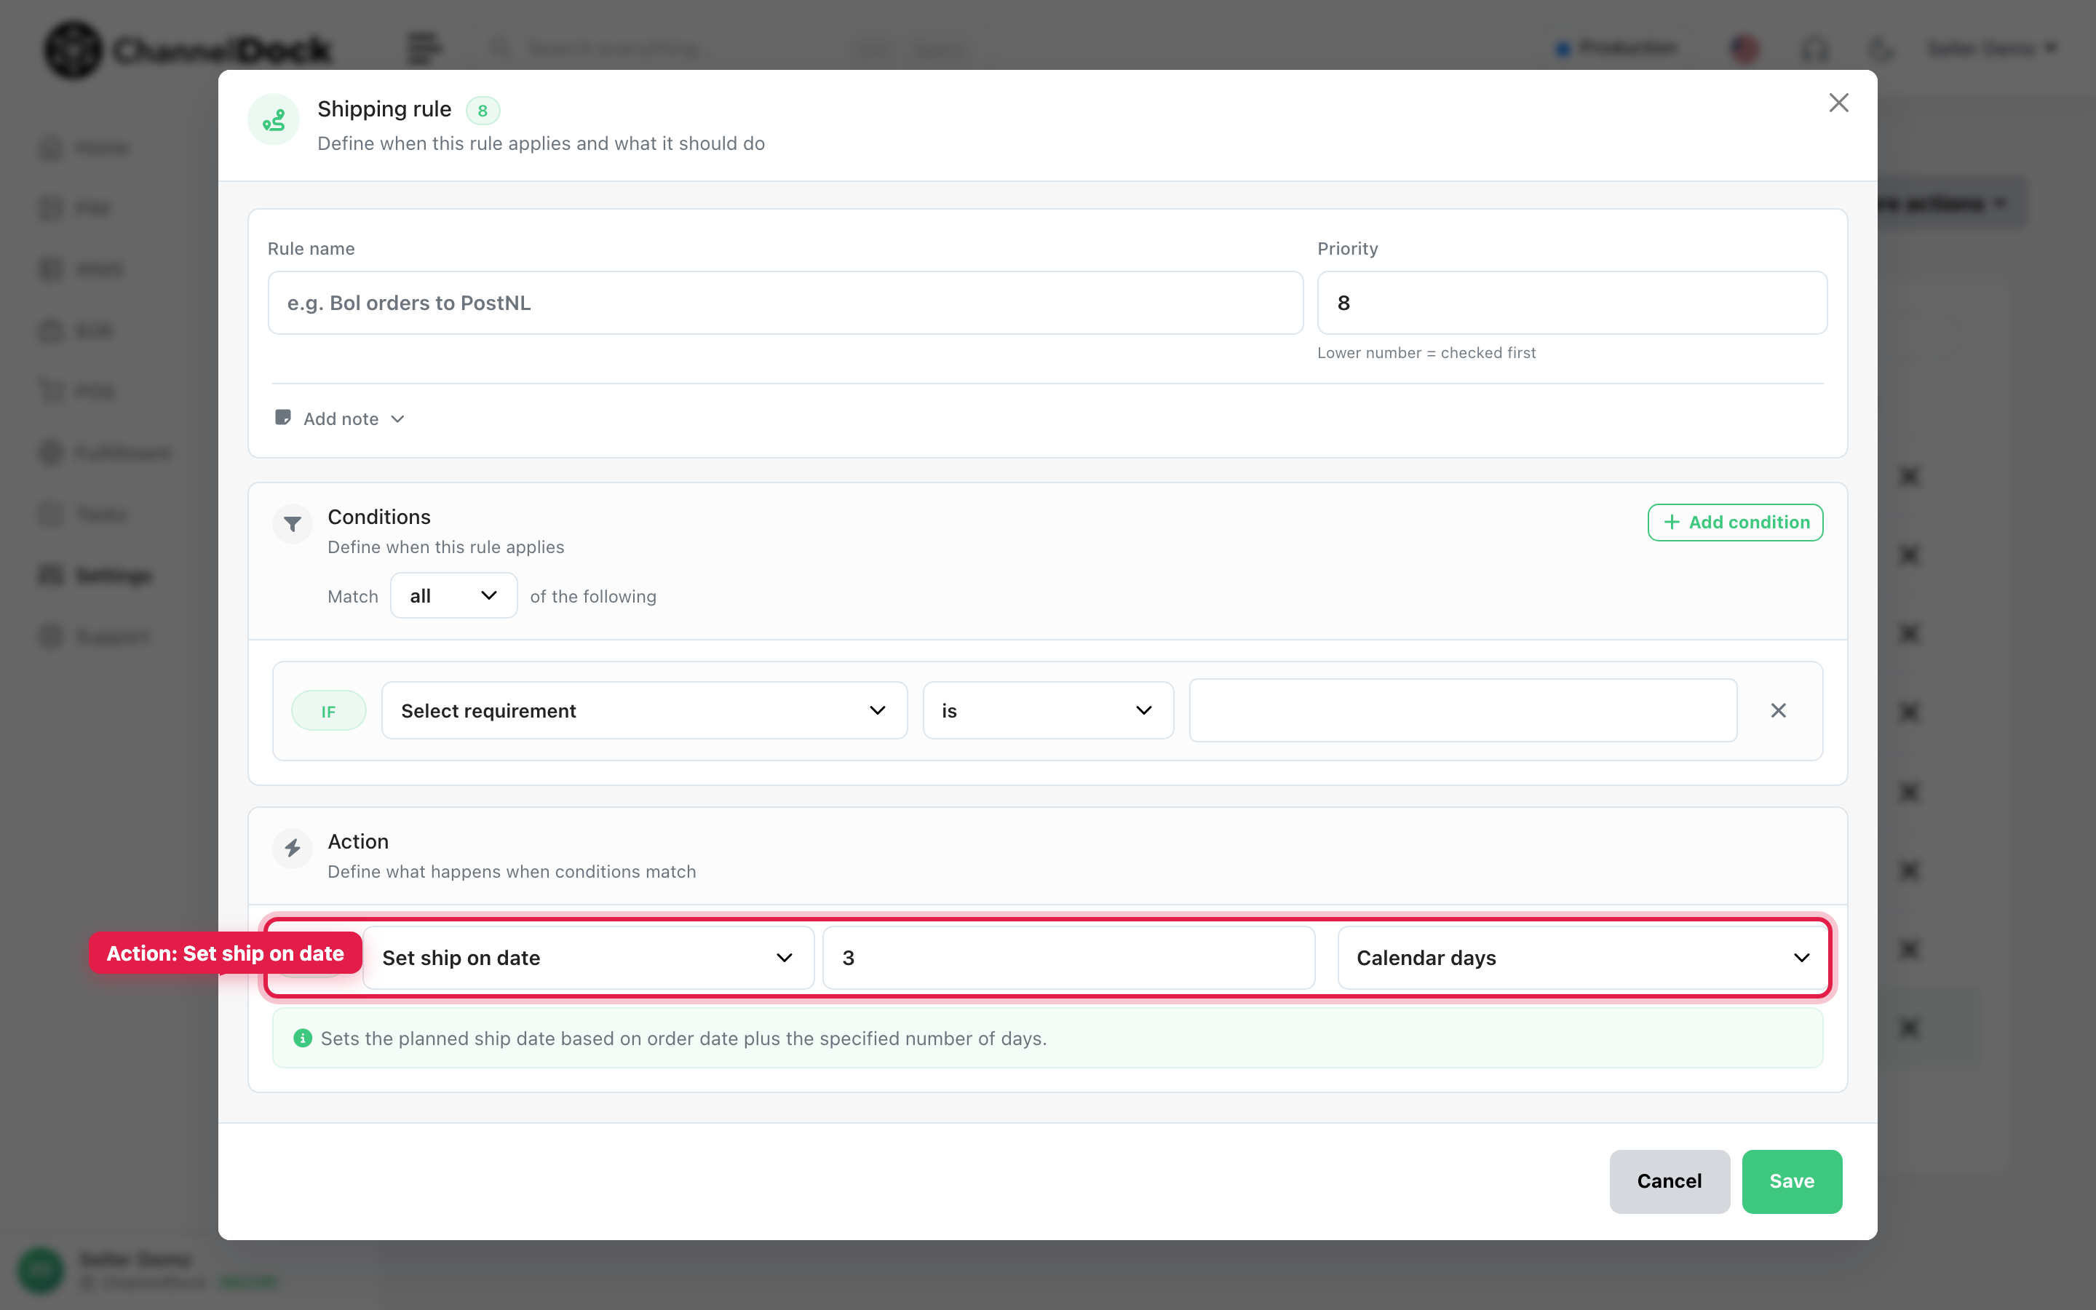The image size is (2096, 1310).
Task: Click the Save button
Action: [1791, 1181]
